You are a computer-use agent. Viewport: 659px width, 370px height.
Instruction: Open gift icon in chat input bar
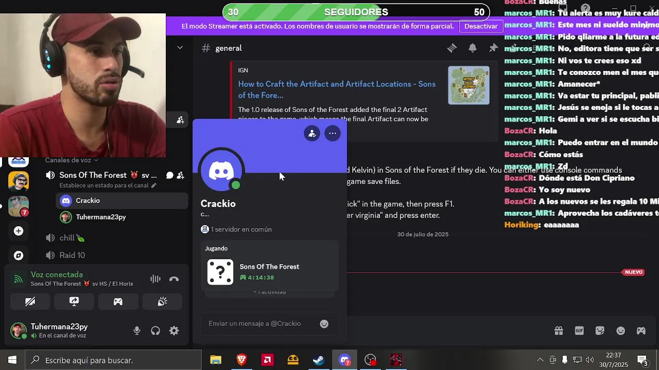tap(559, 331)
